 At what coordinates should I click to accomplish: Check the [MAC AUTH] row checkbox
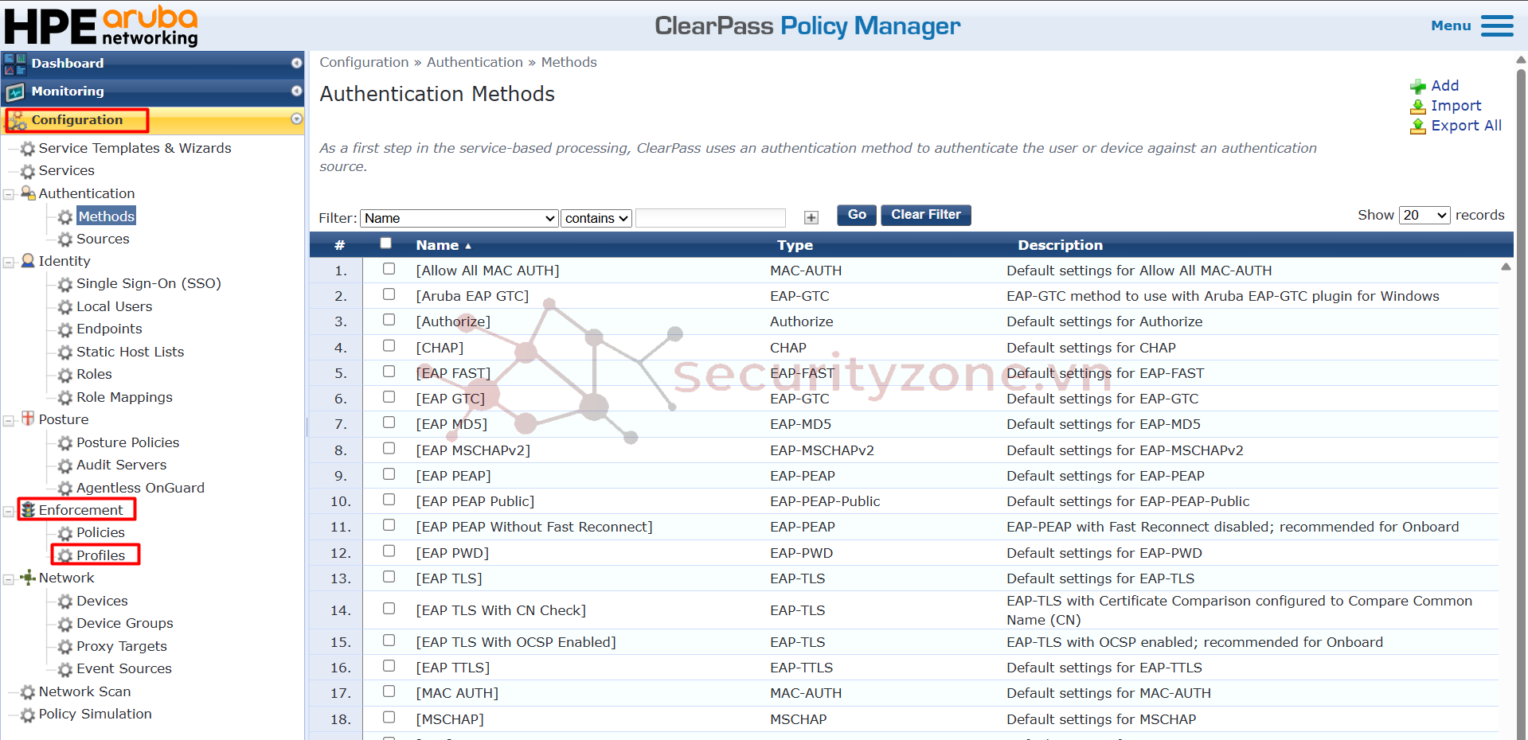pos(389,691)
